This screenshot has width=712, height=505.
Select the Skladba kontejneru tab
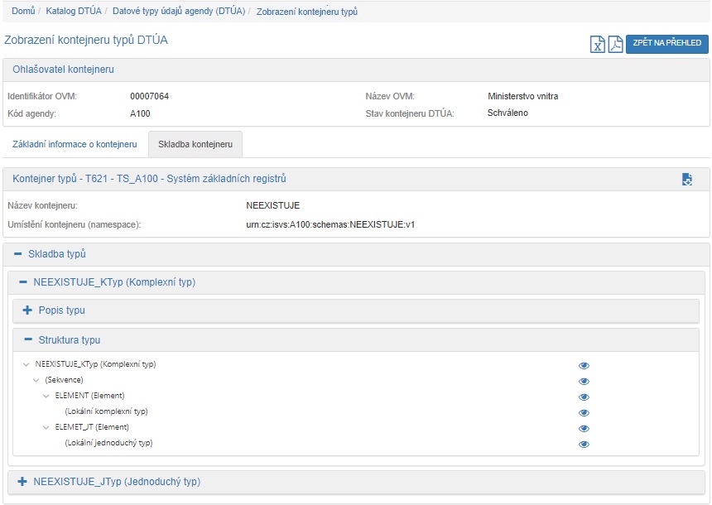(x=195, y=144)
